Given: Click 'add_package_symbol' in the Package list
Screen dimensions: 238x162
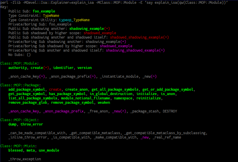Looking at the screenshot, I should (x=27, y=90).
